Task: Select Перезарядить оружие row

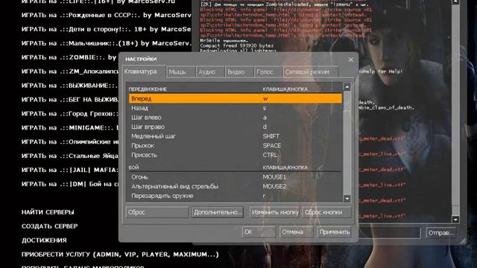Action: pos(236,196)
